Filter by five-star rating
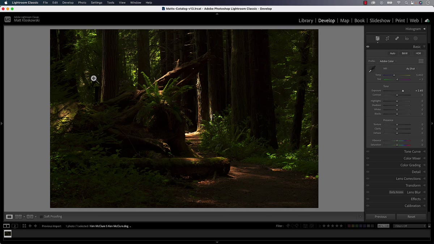434x244 pixels. pos(341,226)
